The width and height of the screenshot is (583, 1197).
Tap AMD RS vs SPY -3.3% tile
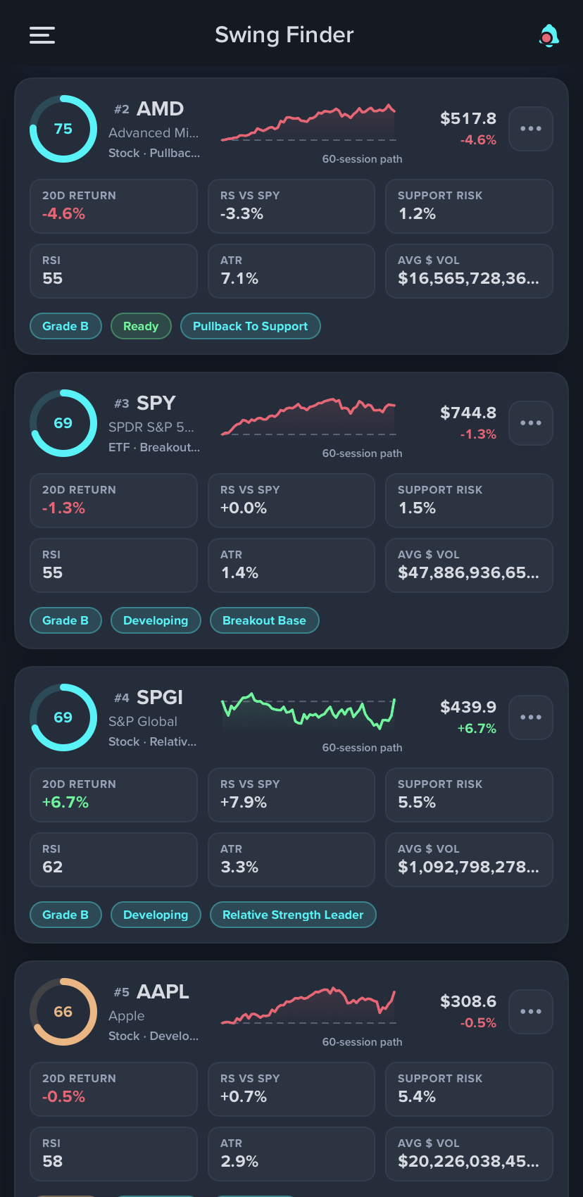point(291,206)
